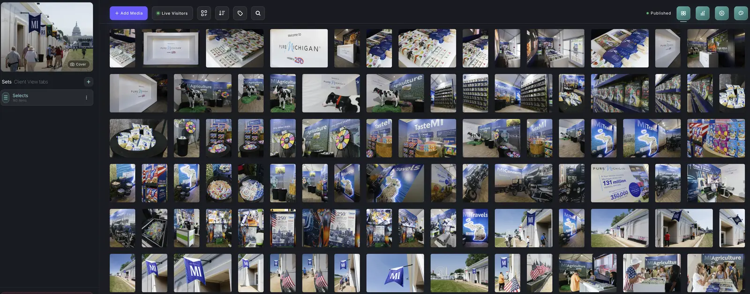This screenshot has width=750, height=294.
Task: Click the Add Media button
Action: 128,13
